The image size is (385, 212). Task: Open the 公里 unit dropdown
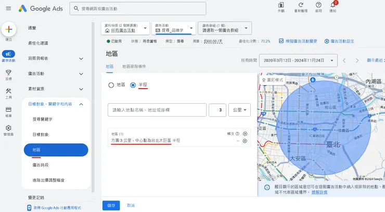239,110
